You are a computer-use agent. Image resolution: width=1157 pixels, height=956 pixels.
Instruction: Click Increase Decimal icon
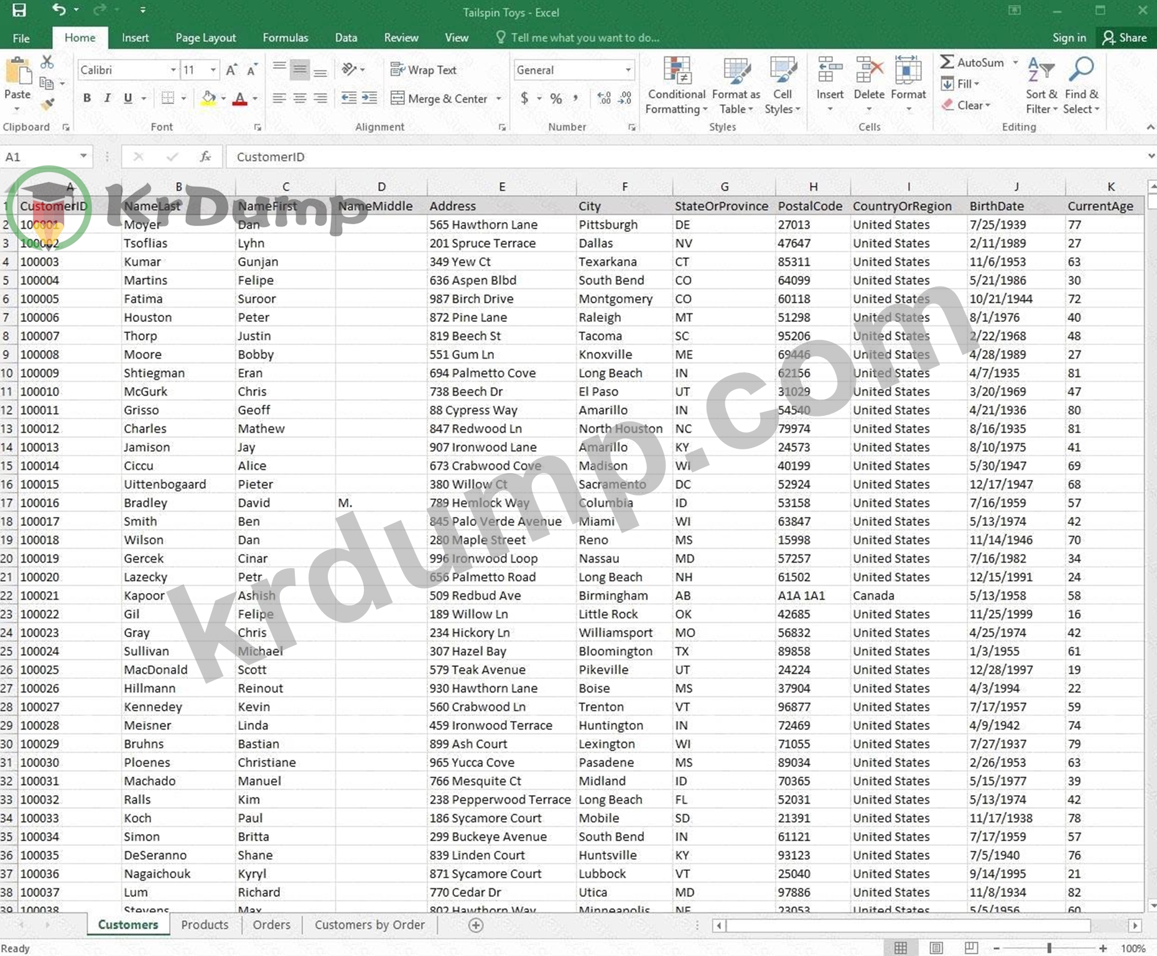click(x=603, y=98)
